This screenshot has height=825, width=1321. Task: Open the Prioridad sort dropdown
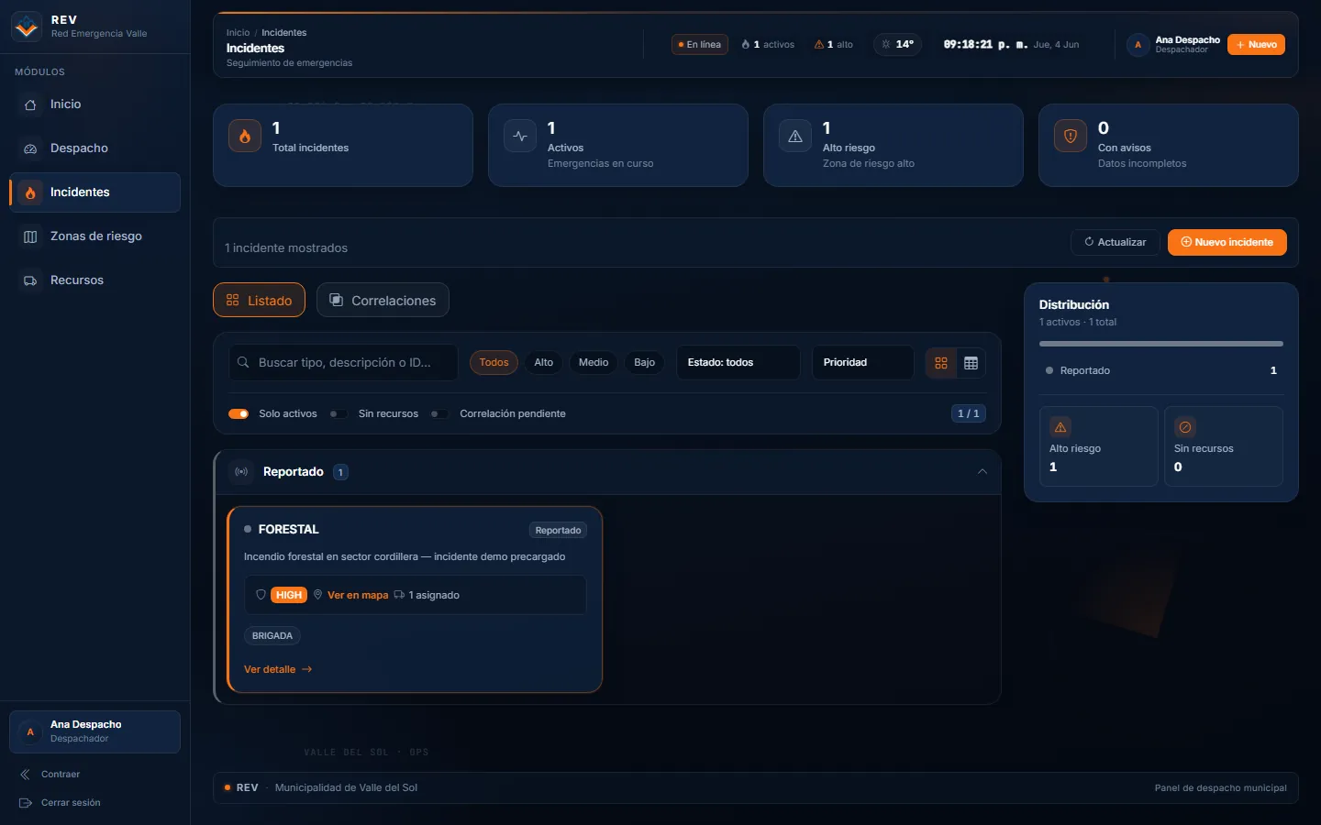(x=862, y=362)
